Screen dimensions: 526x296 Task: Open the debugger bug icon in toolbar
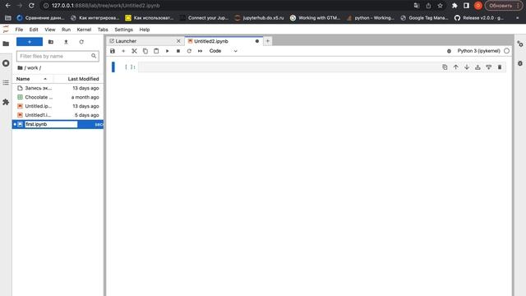[449, 51]
